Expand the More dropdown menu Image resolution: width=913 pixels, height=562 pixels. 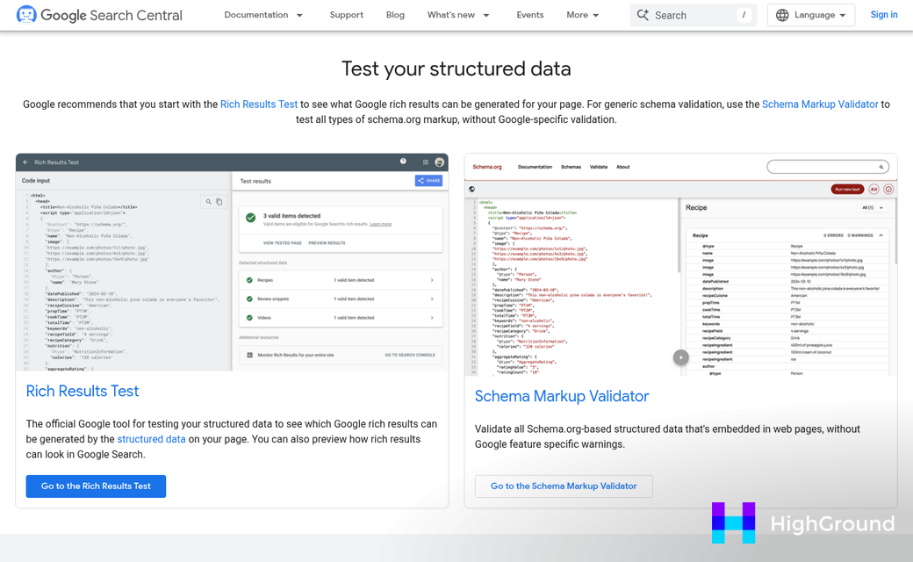coord(583,15)
